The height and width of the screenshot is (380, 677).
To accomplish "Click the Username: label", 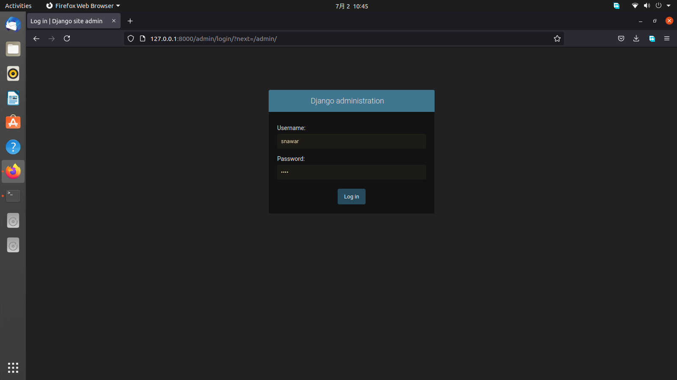I will 291,128.
